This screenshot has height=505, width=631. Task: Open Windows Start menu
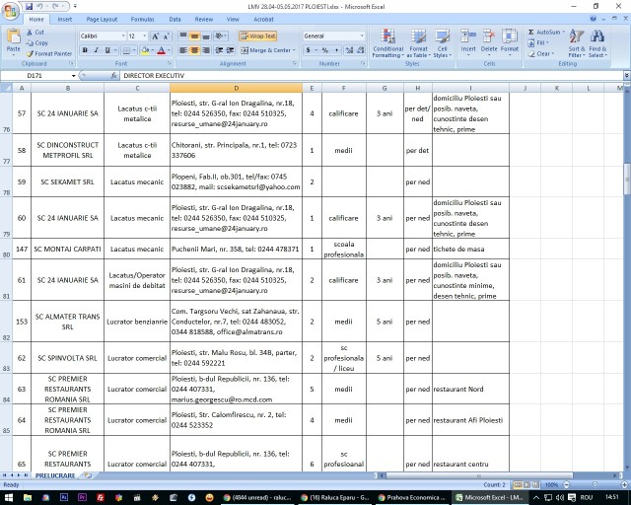coord(9,498)
